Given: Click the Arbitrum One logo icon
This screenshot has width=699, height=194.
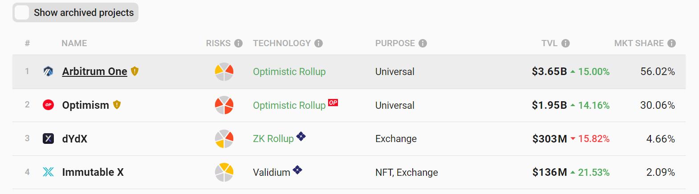Looking at the screenshot, I should [48, 71].
